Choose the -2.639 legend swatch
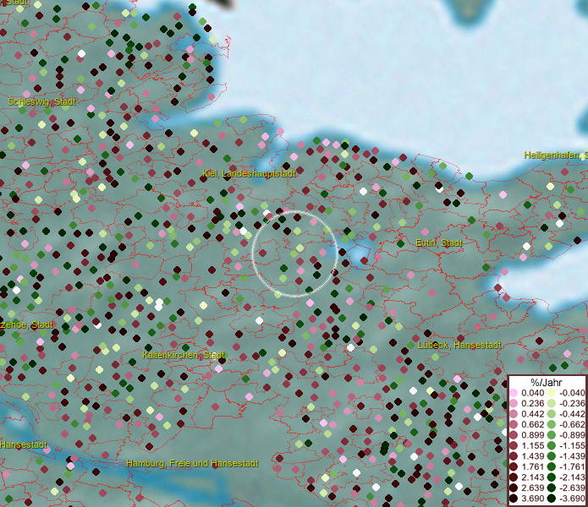 552,488
